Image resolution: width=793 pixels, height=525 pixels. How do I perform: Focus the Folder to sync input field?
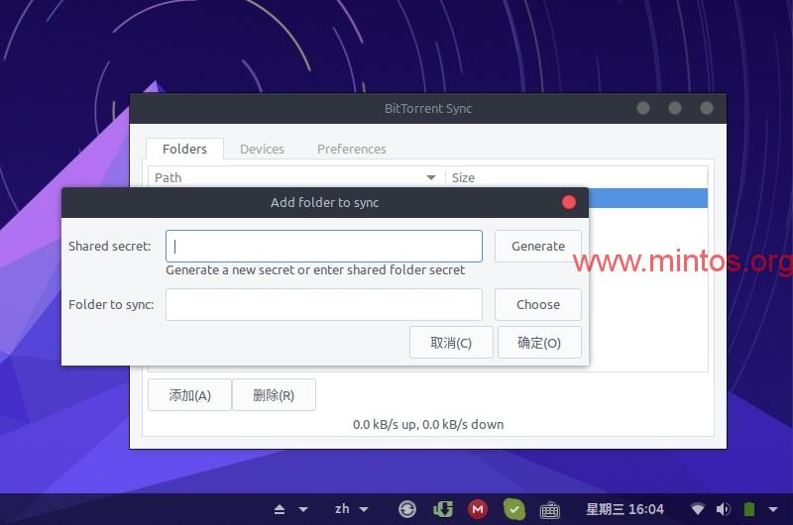(324, 305)
